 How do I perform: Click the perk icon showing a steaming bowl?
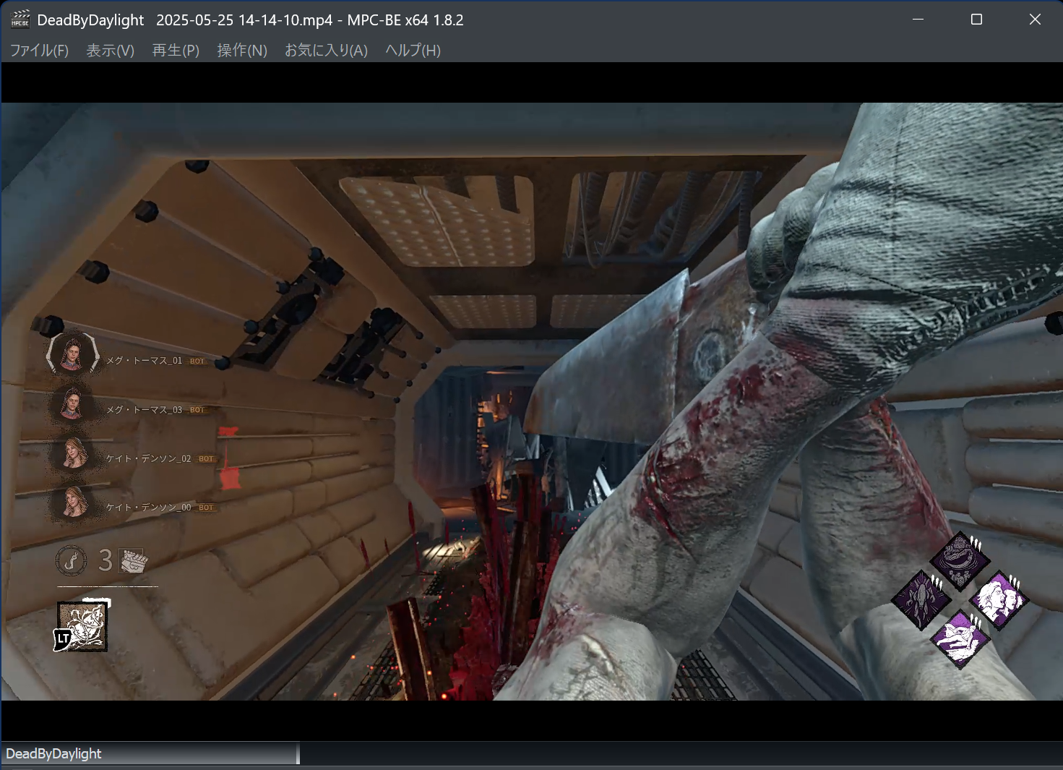tap(960, 561)
